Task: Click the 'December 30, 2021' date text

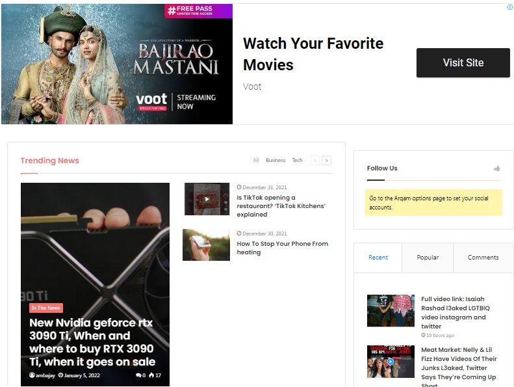Action: point(264,234)
